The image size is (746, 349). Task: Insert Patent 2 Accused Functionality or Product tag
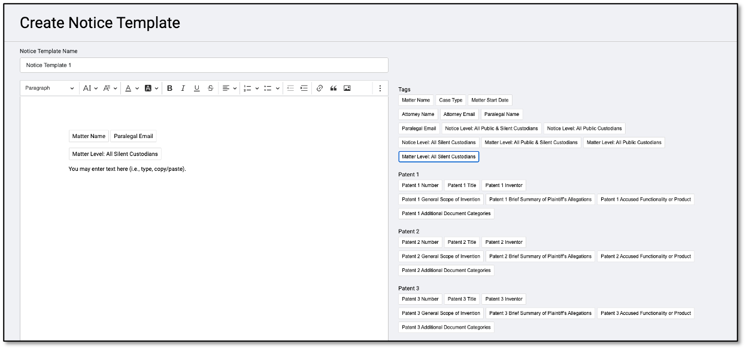click(646, 256)
